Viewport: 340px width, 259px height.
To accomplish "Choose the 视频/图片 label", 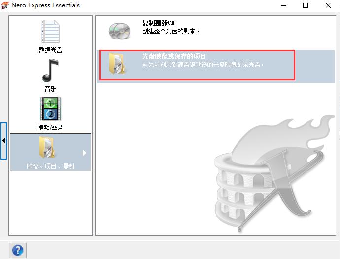I will pos(50,128).
